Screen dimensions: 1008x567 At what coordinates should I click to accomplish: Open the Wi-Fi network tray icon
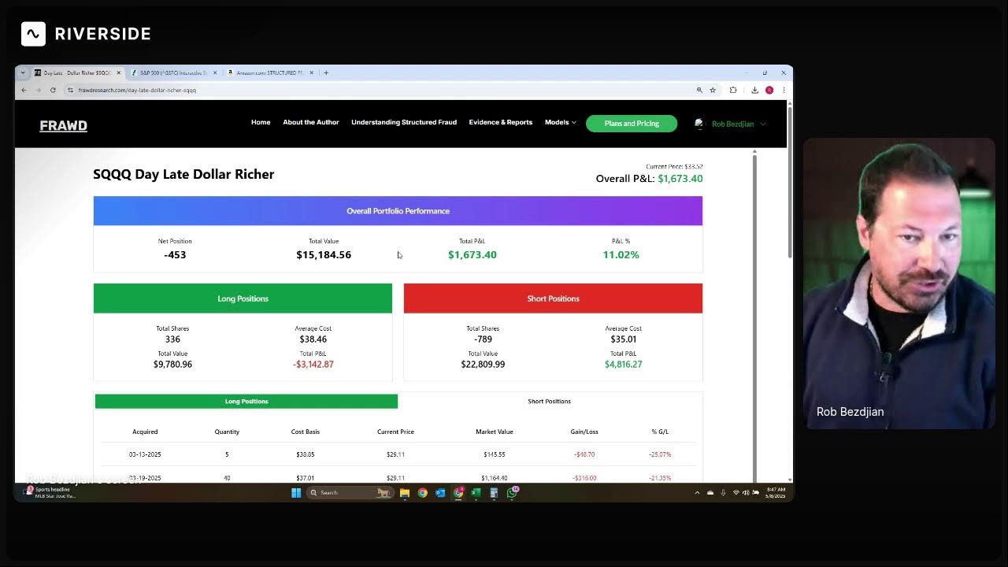click(x=736, y=493)
